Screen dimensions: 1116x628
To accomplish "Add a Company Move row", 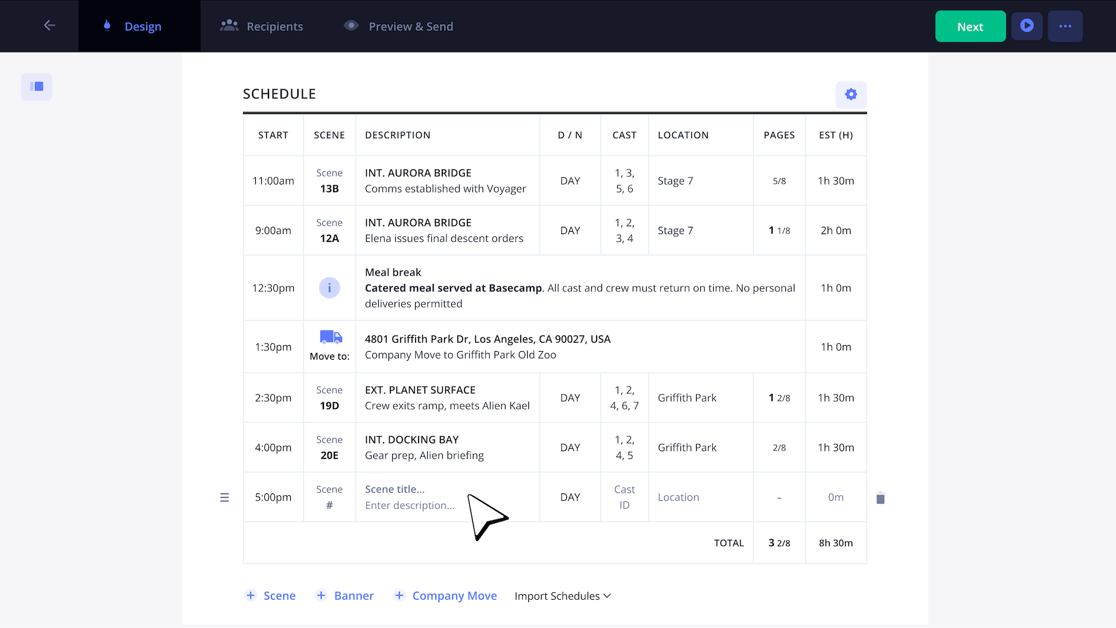I will 445,596.
